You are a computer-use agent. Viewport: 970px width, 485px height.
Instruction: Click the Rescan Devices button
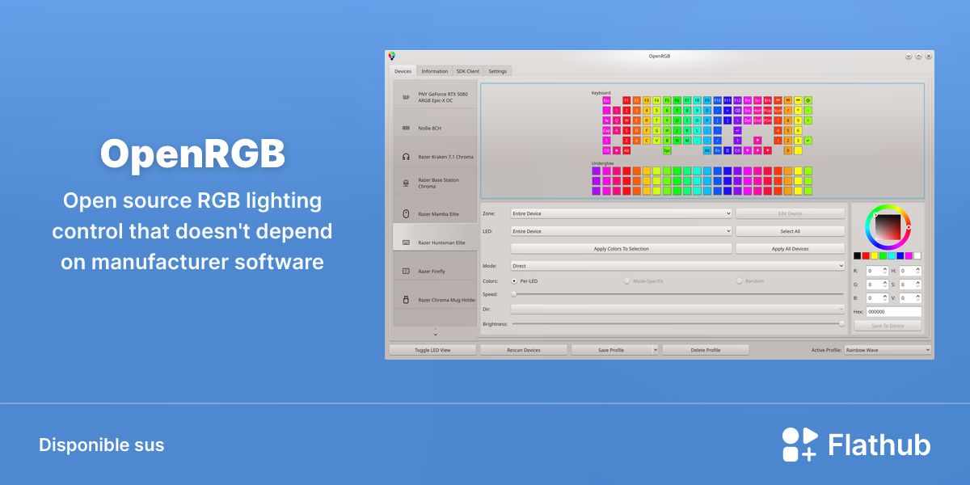click(x=523, y=350)
